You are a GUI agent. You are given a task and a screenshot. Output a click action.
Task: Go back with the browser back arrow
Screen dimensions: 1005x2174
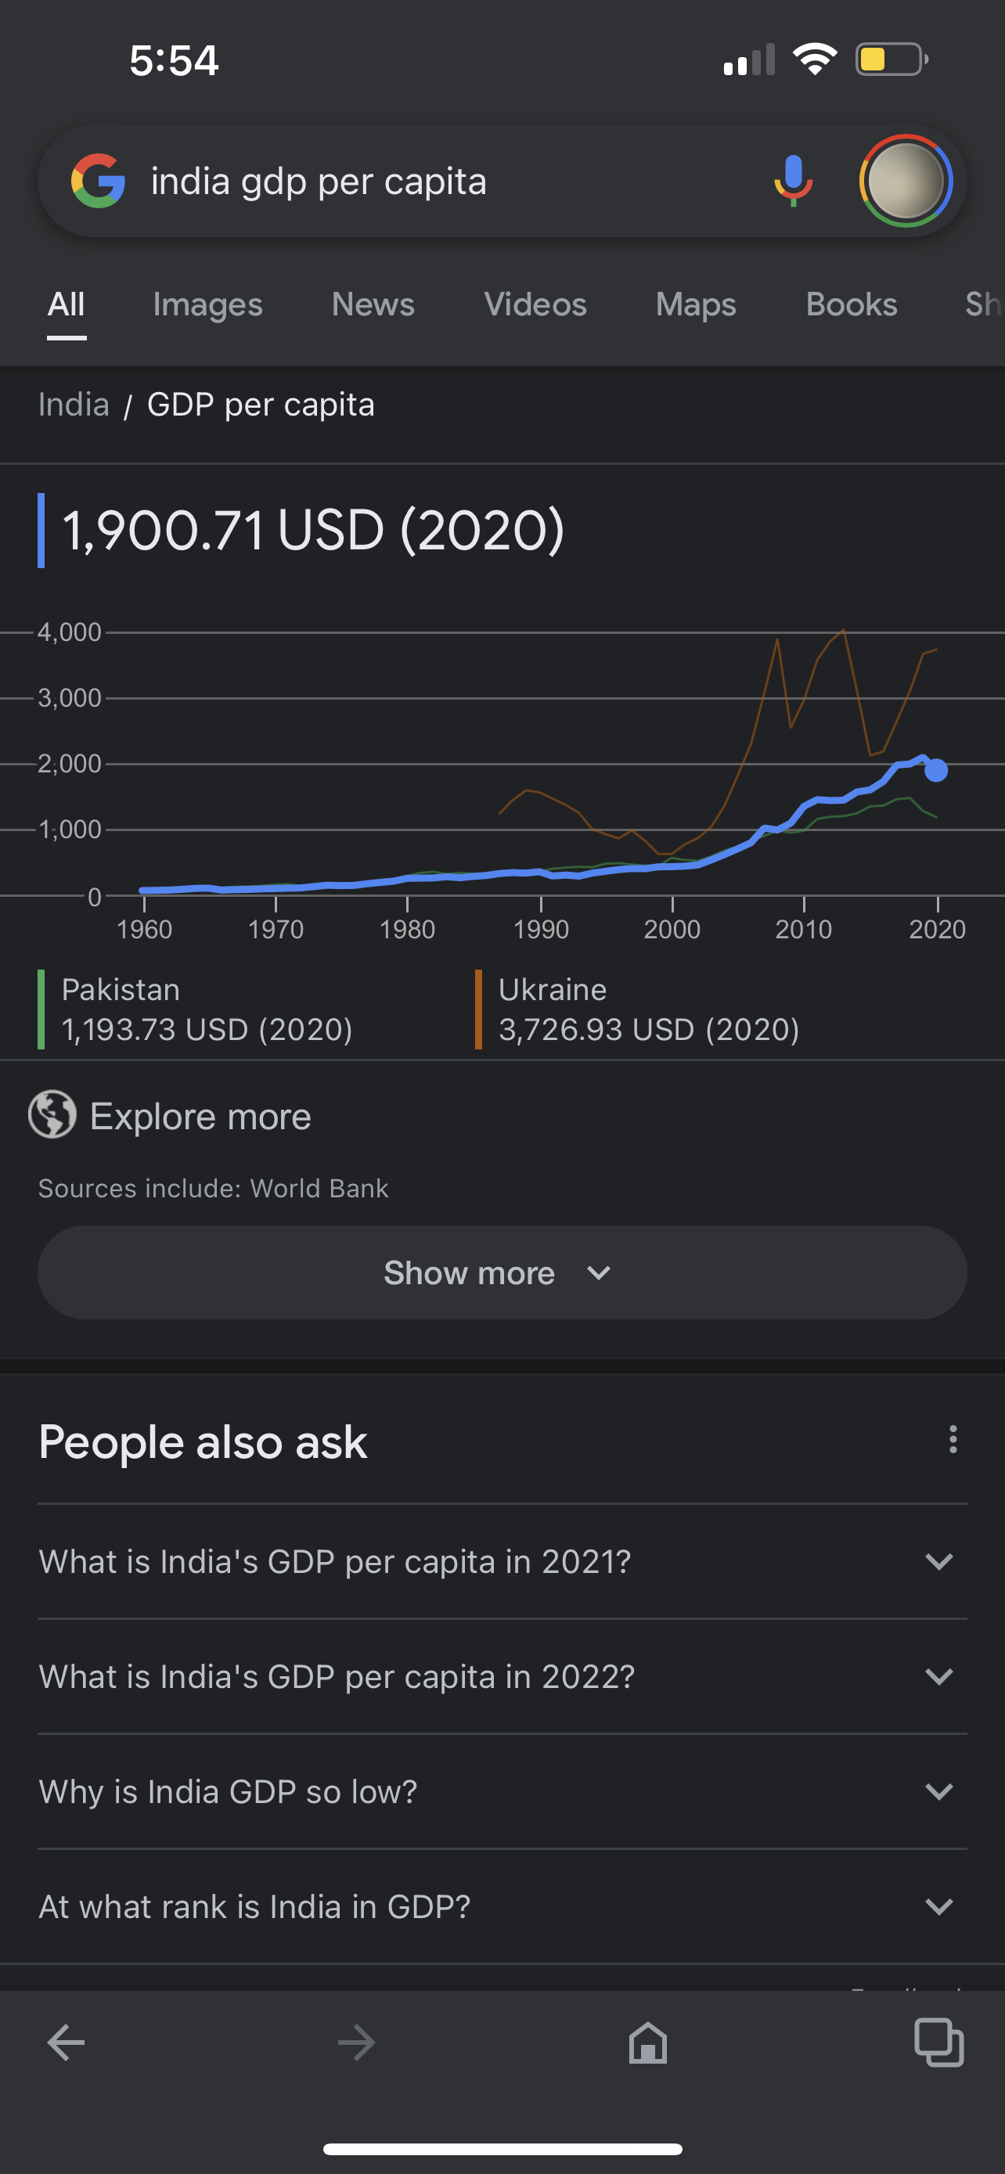coord(66,2043)
